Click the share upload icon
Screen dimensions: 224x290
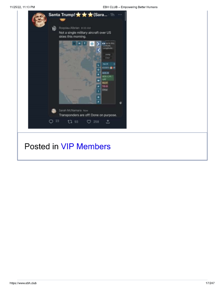point(108,122)
